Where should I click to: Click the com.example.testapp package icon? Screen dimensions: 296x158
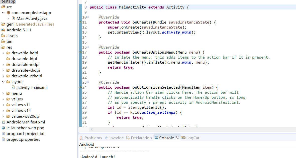tap(8, 13)
